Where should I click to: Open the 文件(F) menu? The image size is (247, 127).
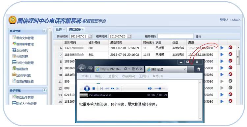pos(86,76)
